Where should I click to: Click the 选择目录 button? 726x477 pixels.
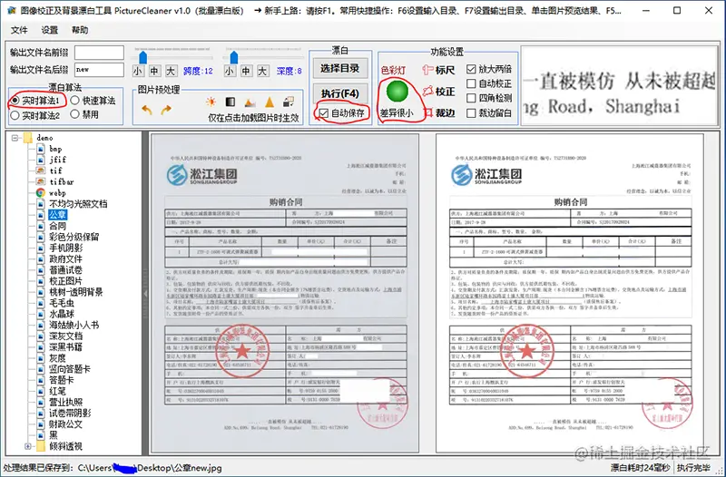pyautogui.click(x=340, y=69)
